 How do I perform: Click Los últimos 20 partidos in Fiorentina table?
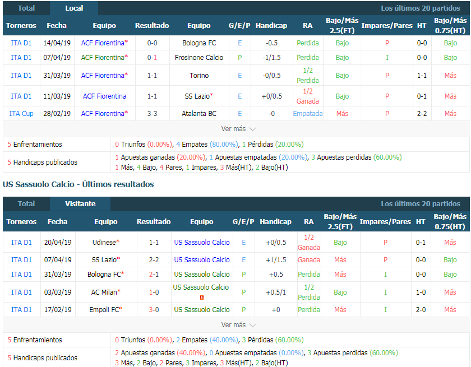pyautogui.click(x=421, y=8)
